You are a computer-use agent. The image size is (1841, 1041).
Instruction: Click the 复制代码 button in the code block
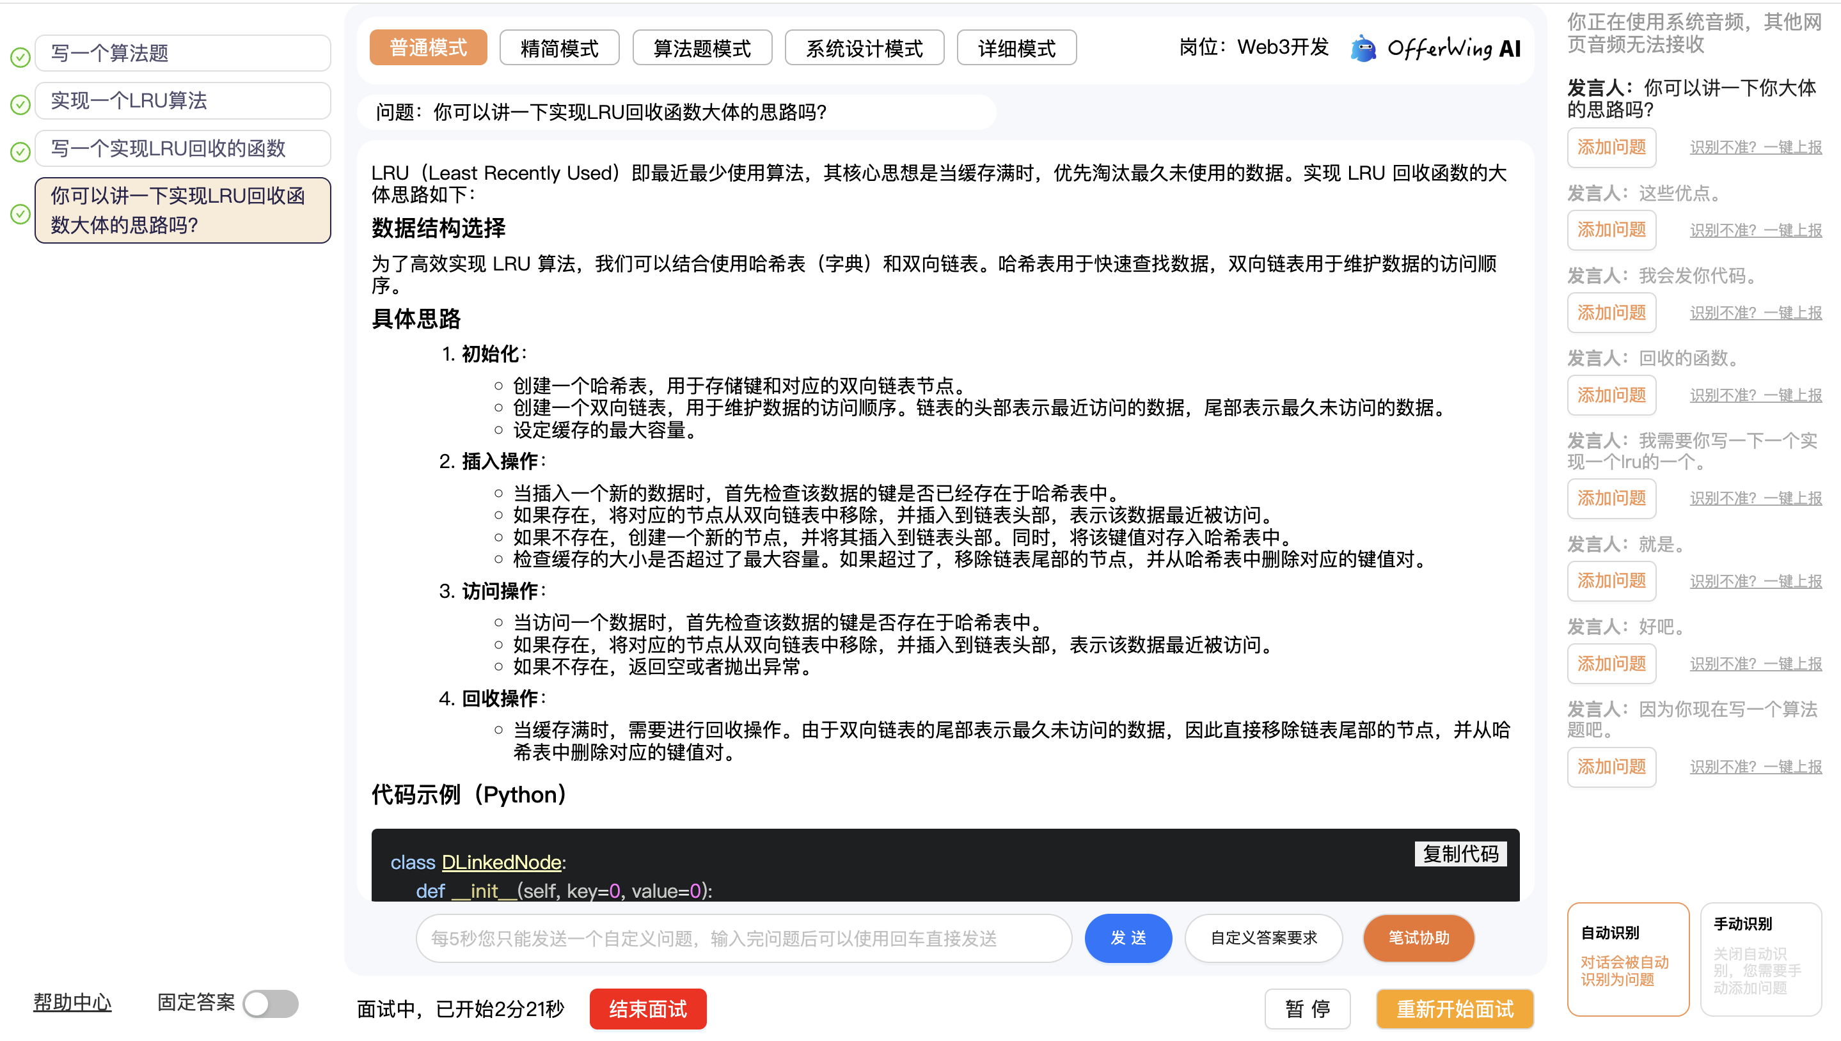(x=1460, y=853)
